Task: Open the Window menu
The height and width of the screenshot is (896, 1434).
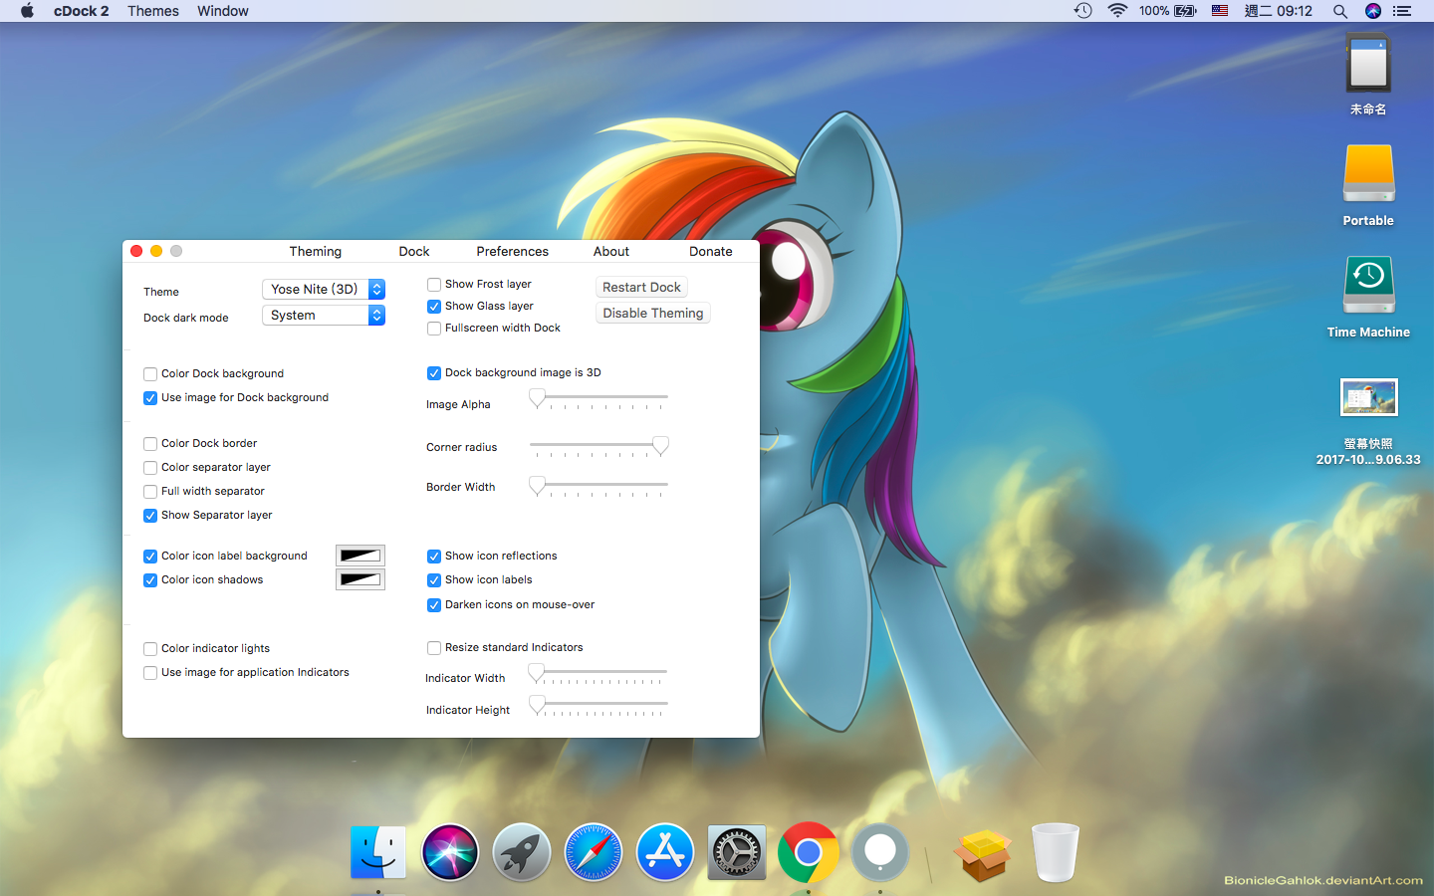Action: tap(223, 11)
